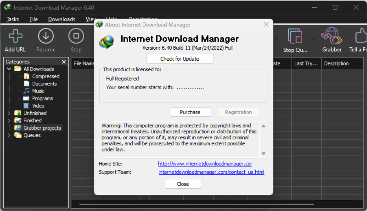
Task: Click the Purchase button
Action: click(190, 112)
